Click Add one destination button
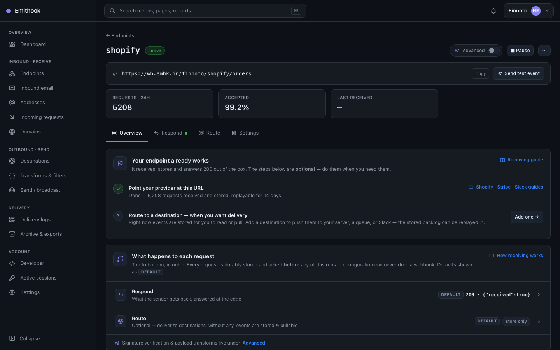Screen dimensions: 560x350 [527, 217]
